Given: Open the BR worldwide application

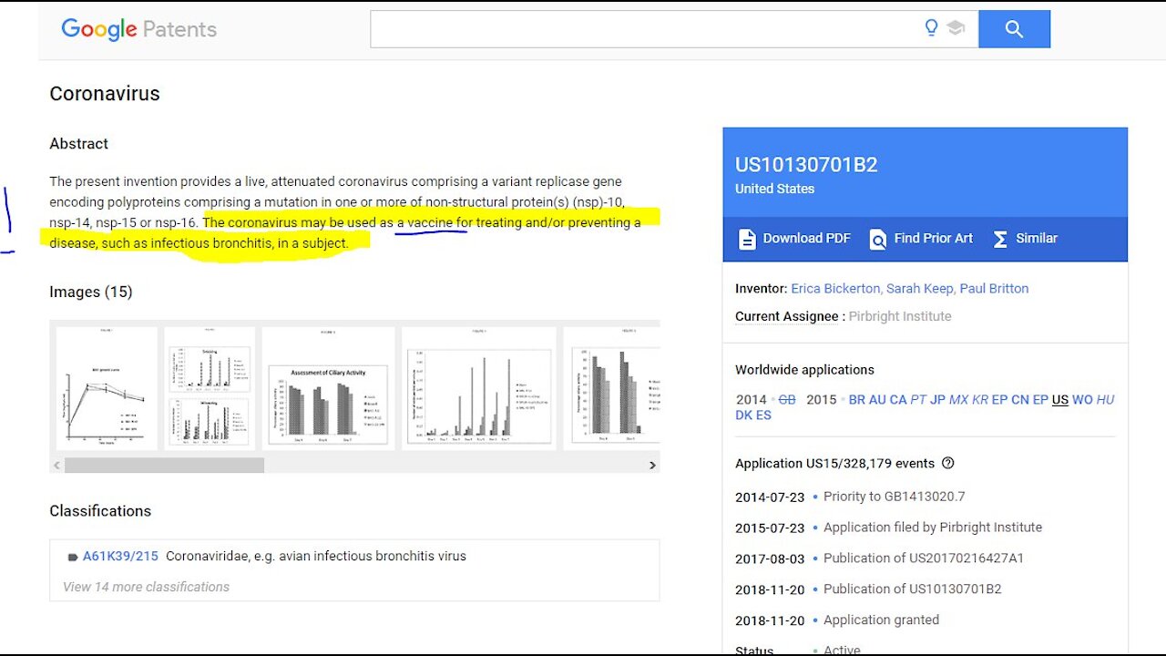Looking at the screenshot, I should (x=856, y=400).
